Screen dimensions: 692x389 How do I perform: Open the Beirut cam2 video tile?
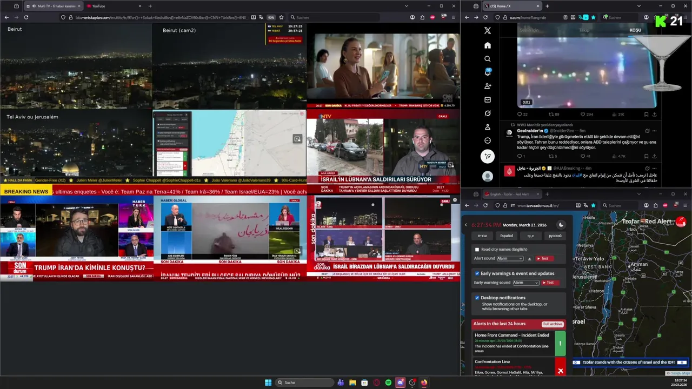pyautogui.click(x=229, y=66)
